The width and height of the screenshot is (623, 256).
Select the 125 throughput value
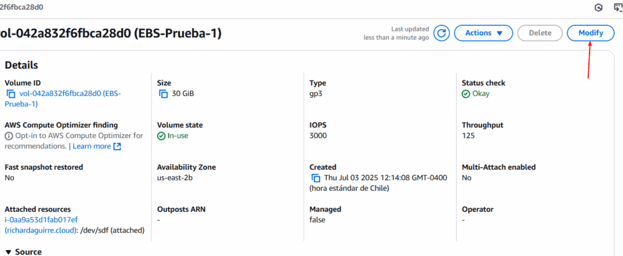click(468, 136)
